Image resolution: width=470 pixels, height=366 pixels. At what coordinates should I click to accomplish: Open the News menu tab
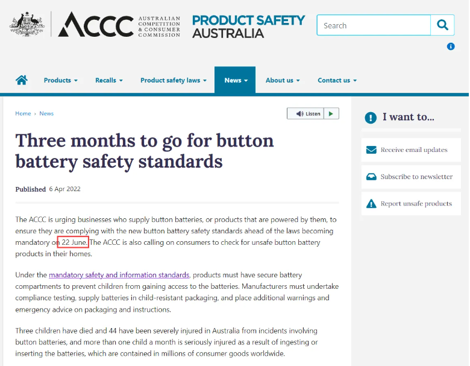(235, 80)
